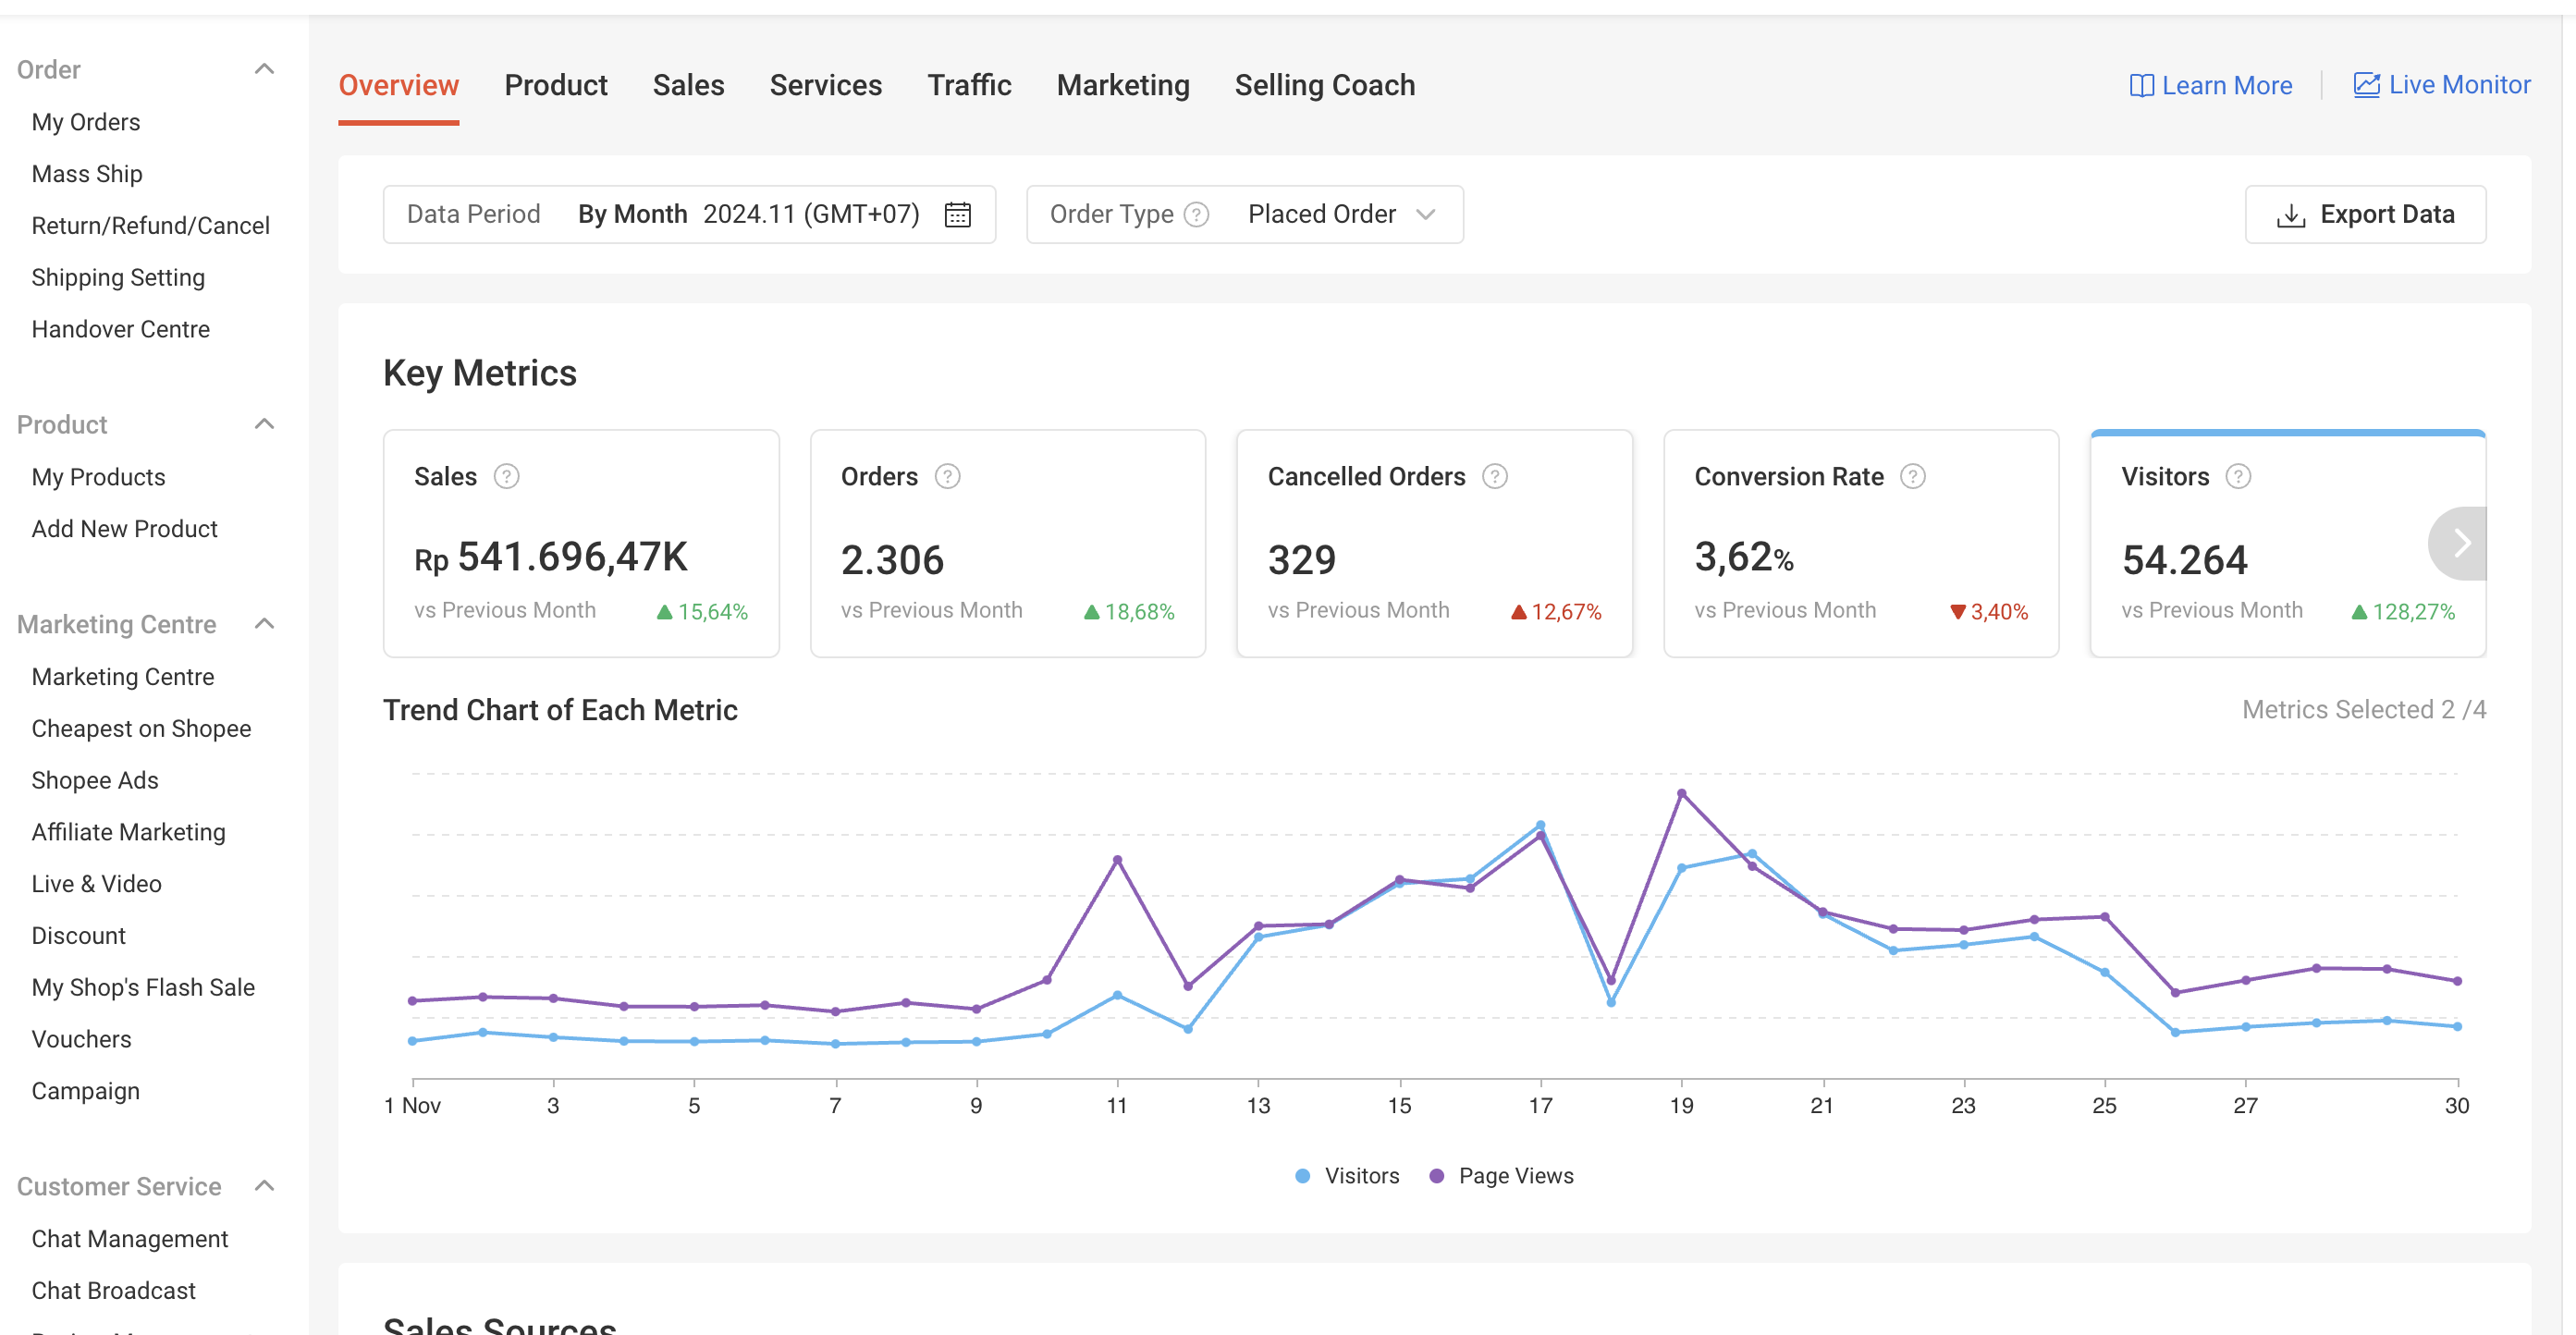Switch to the Traffic tab

pos(968,86)
